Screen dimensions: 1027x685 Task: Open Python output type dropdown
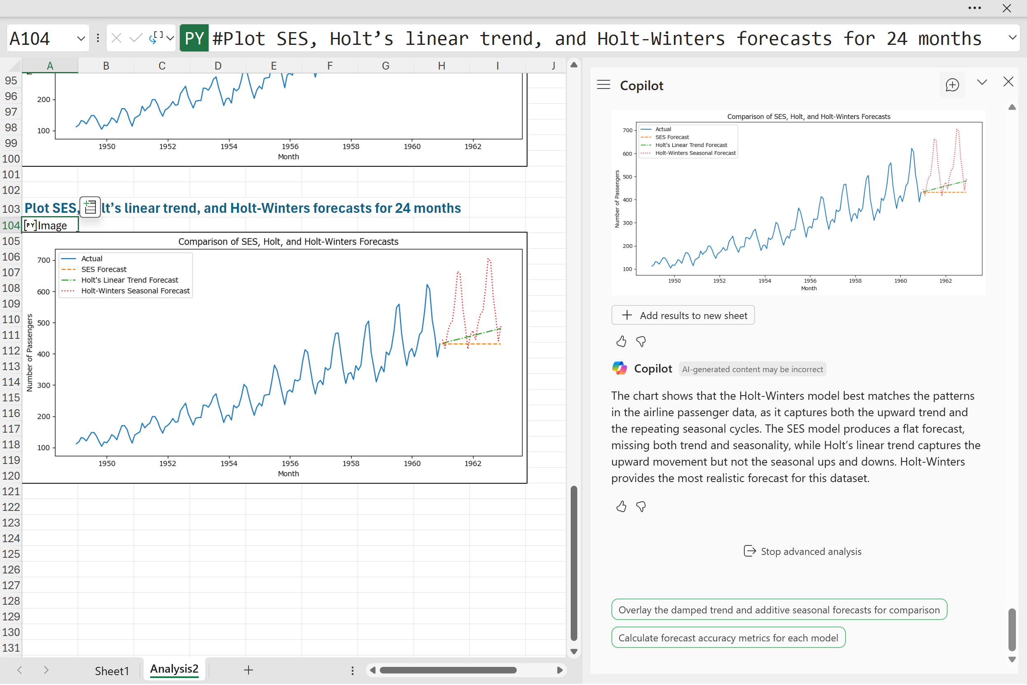(170, 38)
